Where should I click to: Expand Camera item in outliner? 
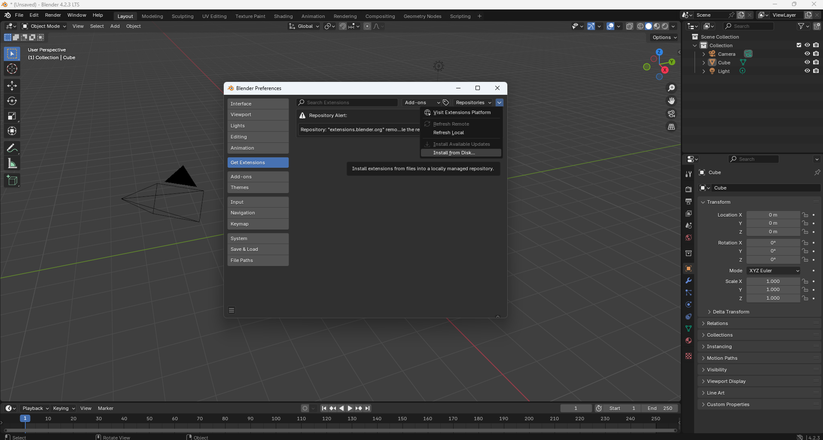pos(704,54)
